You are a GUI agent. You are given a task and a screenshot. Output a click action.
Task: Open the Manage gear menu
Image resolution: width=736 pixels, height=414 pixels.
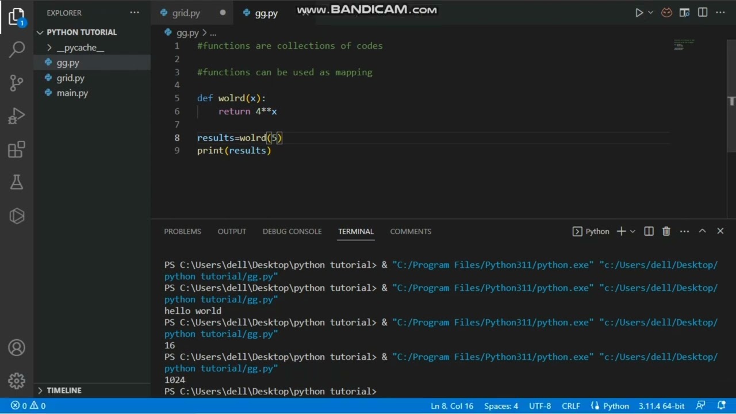tap(17, 381)
